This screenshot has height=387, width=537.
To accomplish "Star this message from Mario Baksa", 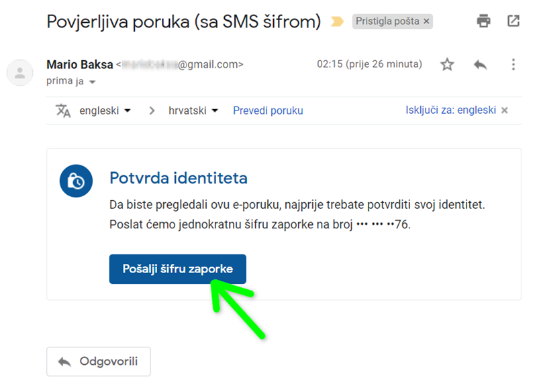I will click(447, 65).
